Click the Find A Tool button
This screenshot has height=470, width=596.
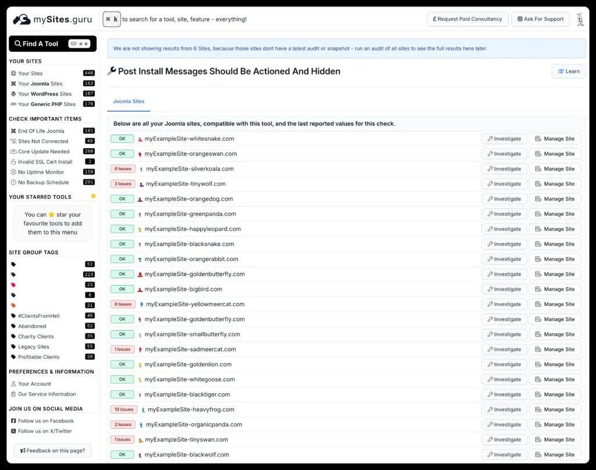tap(52, 44)
